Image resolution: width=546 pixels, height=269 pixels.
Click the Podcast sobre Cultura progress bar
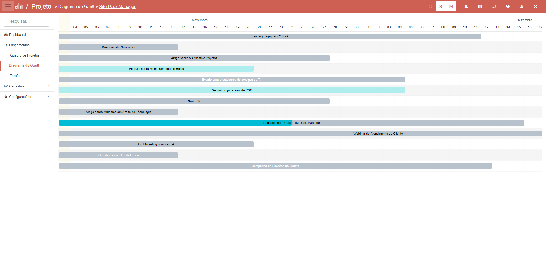(175, 123)
